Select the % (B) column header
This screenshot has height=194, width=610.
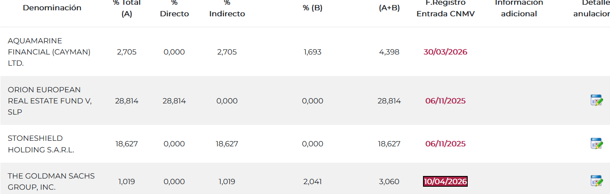click(313, 8)
